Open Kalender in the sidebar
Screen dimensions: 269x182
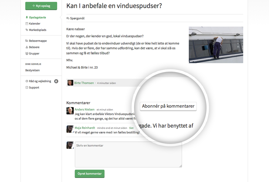click(x=35, y=24)
